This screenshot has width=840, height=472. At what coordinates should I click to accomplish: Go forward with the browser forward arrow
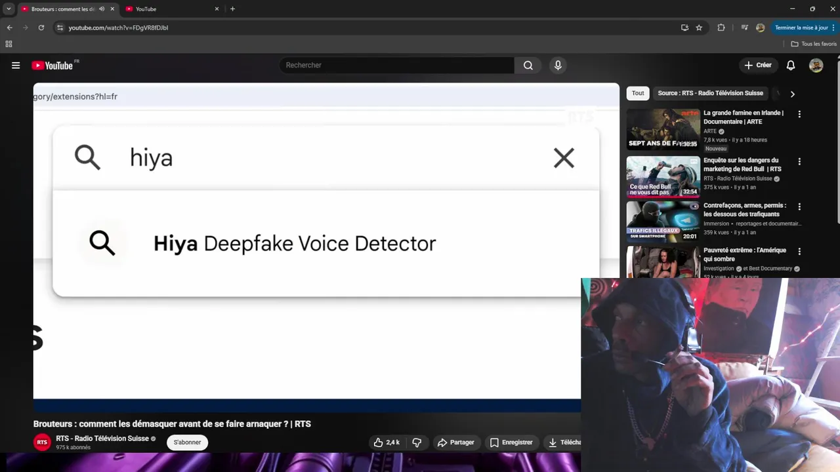(x=26, y=28)
